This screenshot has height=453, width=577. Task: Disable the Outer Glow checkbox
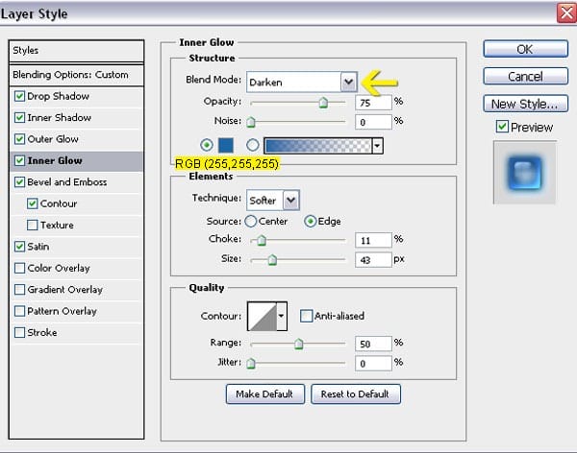tap(19, 139)
